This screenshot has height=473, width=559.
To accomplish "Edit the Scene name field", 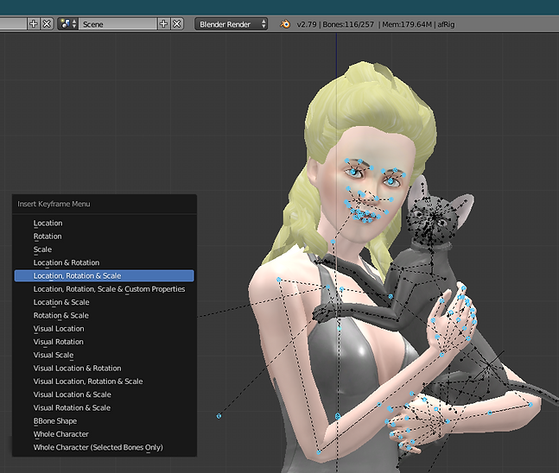I will click(118, 24).
